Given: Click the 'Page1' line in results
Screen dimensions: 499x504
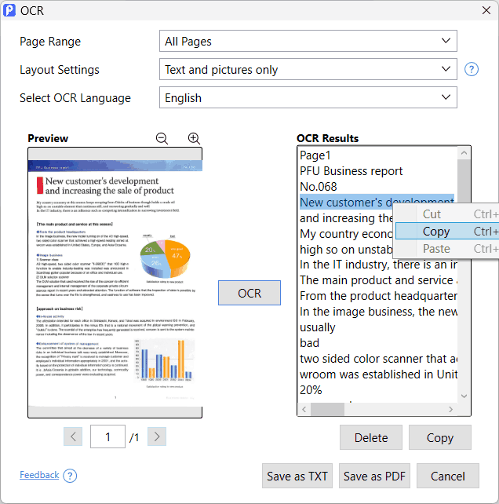Looking at the screenshot, I should coord(315,155).
